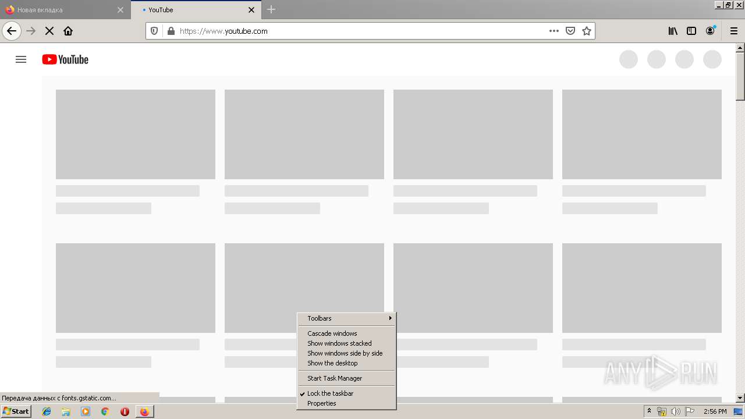View site info via the padlock icon
This screenshot has width=745, height=419.
pos(171,31)
